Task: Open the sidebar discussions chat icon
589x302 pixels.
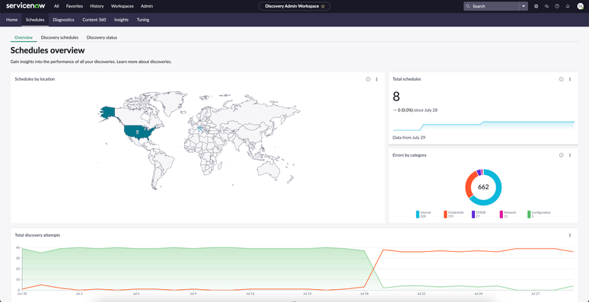Action: tap(546, 6)
